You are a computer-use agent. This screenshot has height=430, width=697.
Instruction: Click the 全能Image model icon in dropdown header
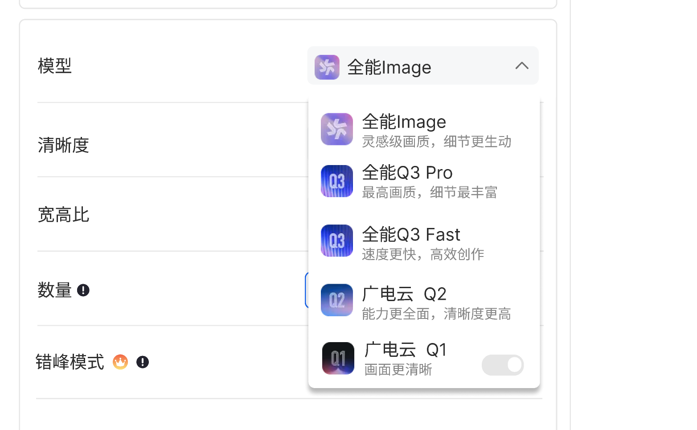(x=327, y=67)
